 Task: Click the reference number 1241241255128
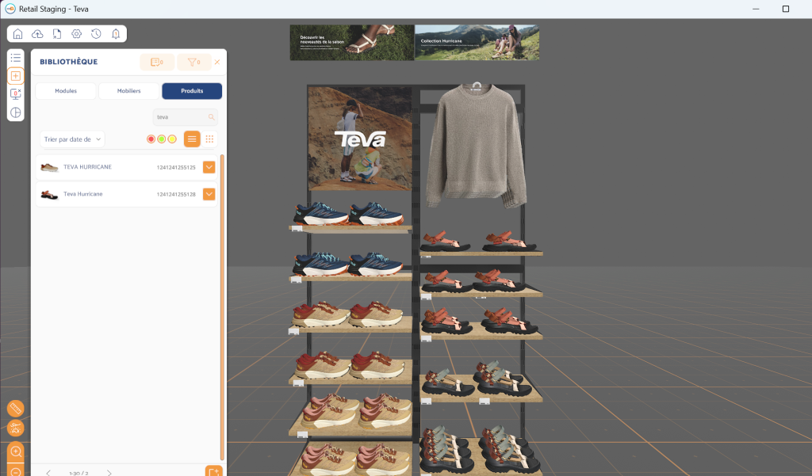tap(176, 195)
